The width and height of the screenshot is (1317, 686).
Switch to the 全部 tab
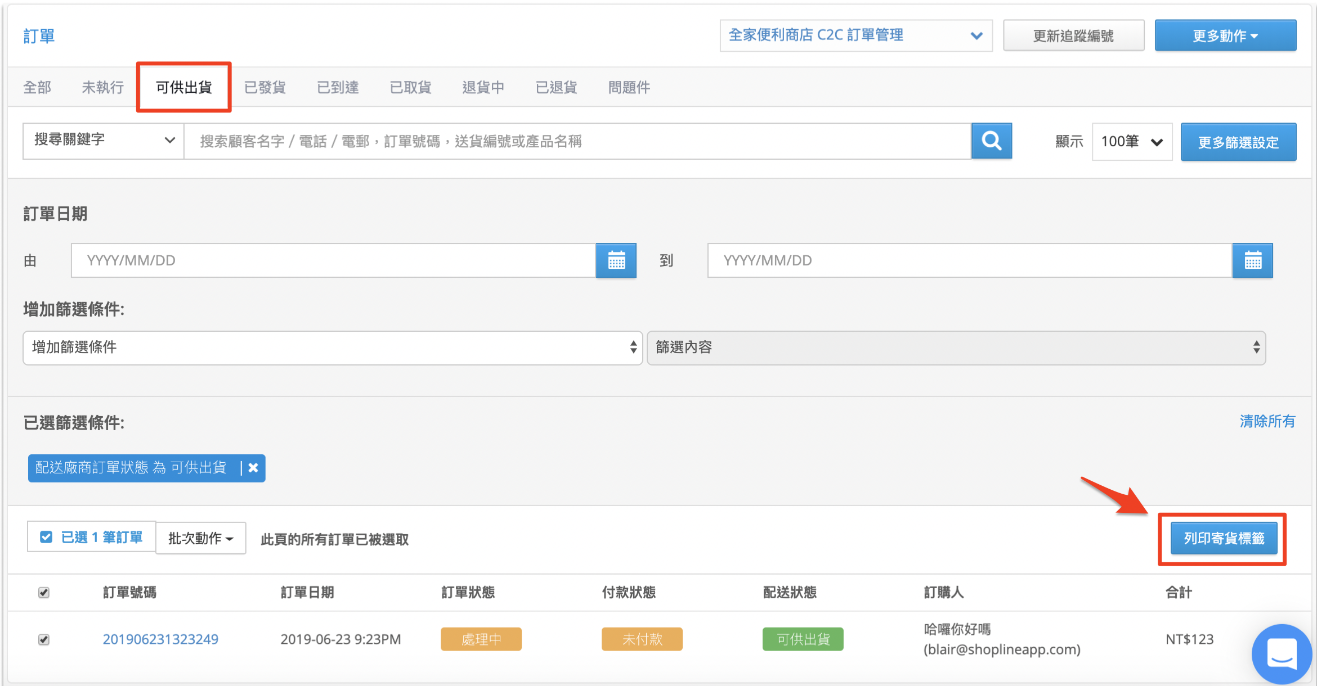[x=37, y=87]
